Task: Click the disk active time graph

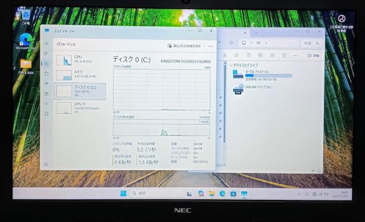Action: coord(161,89)
